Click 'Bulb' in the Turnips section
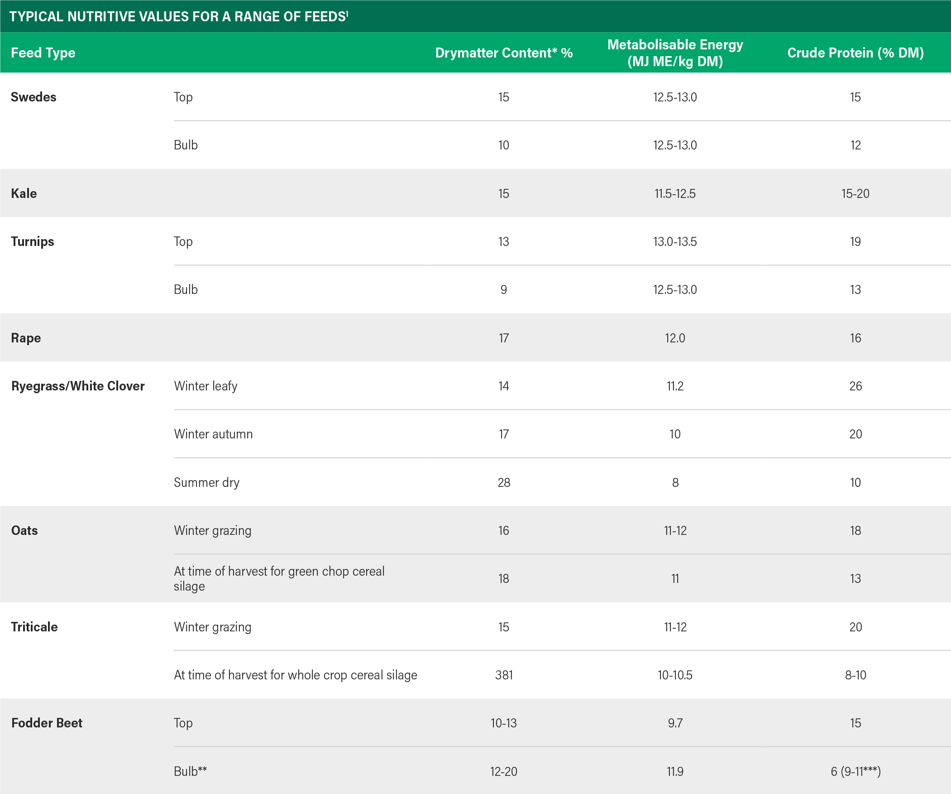The width and height of the screenshot is (951, 794). tap(186, 289)
